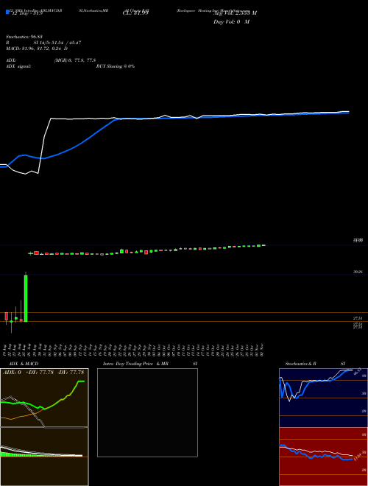This screenshot has height=486, width=368.
Task: Click the 'SI 14/5: 51.54 / 45.47' value
Action: click(x=57, y=43)
